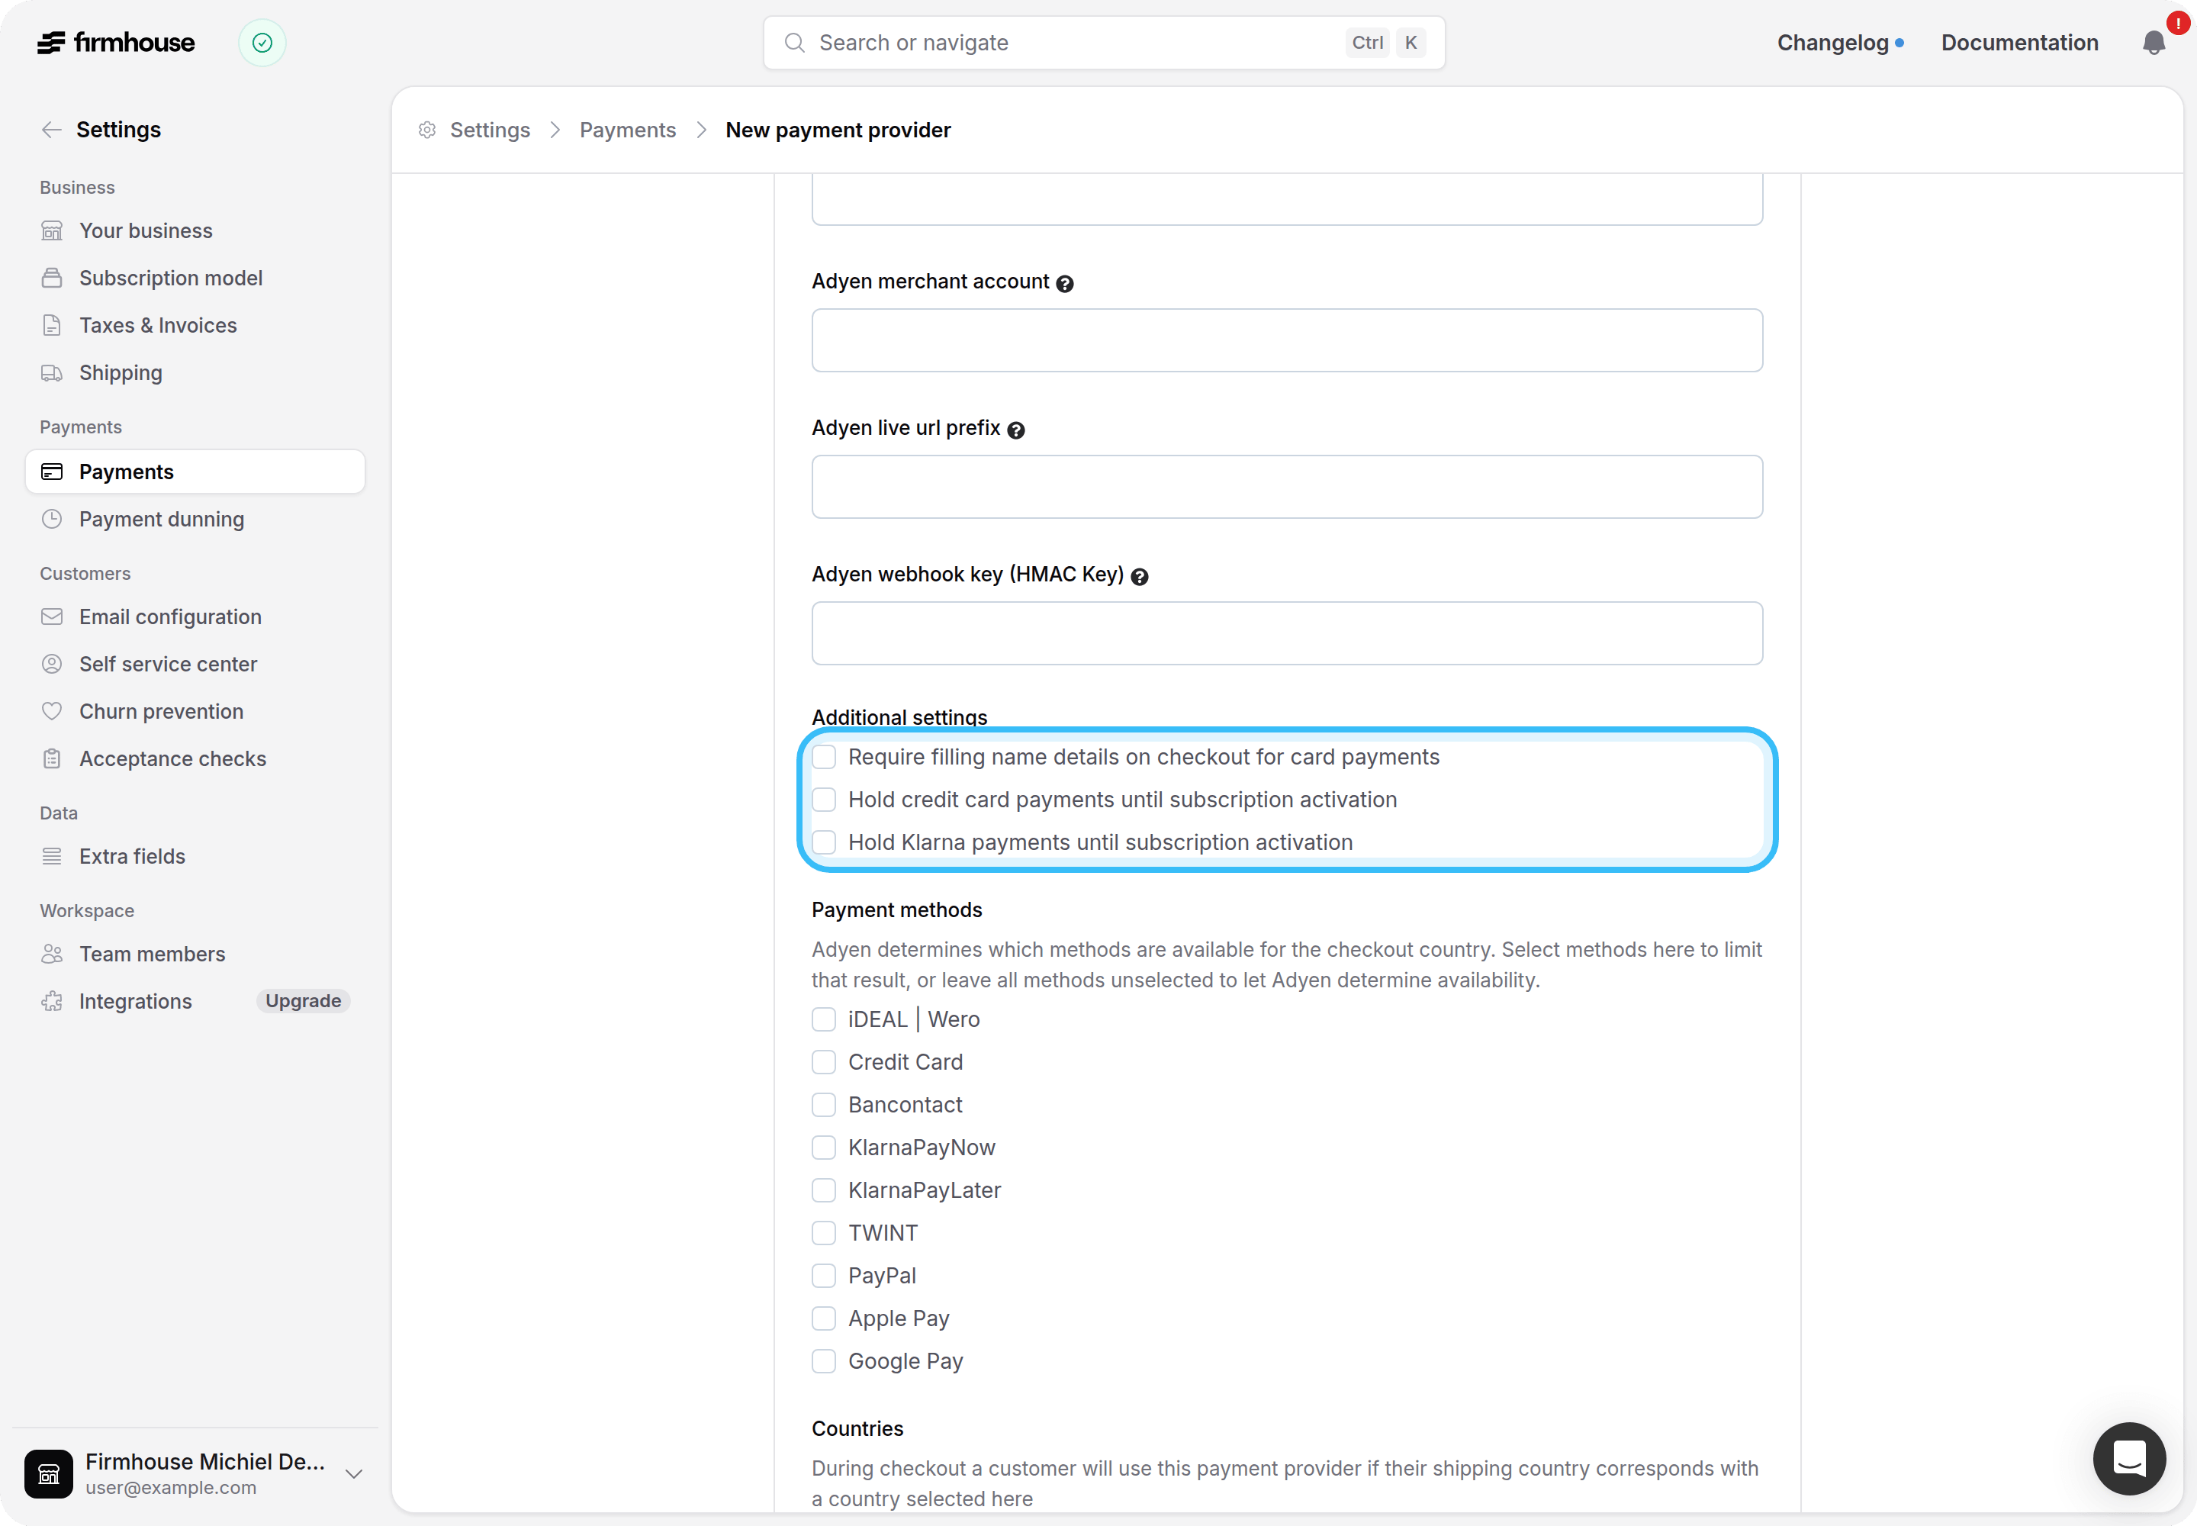Select Payments in the sidebar
The width and height of the screenshot is (2197, 1526).
[195, 472]
